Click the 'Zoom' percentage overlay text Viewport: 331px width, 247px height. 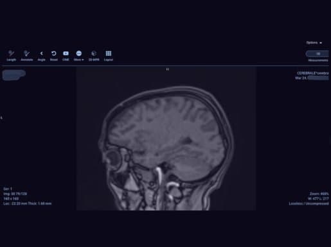(319, 194)
